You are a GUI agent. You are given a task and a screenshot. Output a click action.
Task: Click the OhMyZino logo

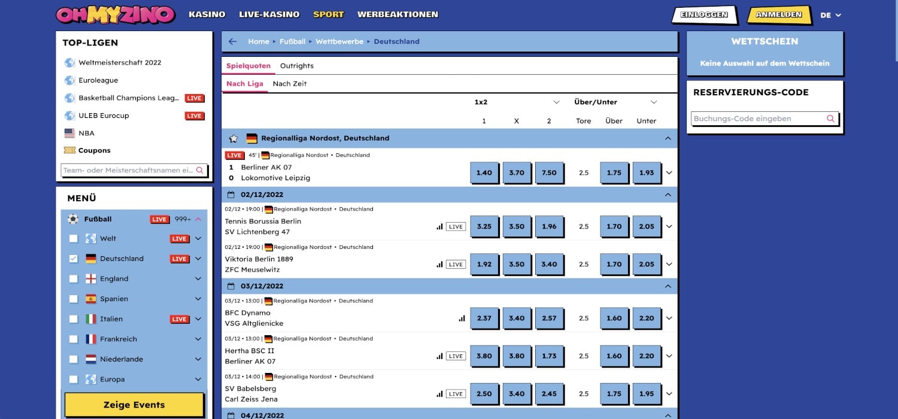[116, 14]
